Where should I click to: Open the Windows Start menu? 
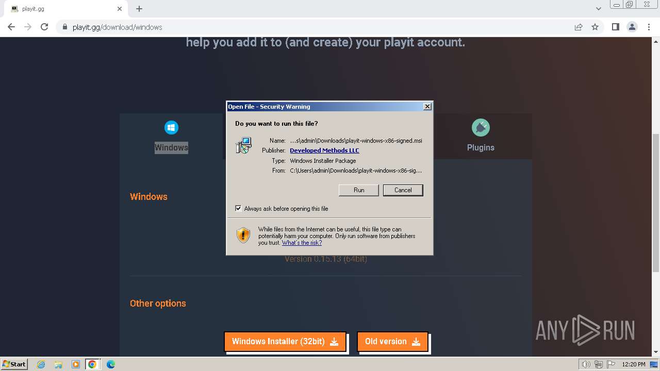[x=14, y=364]
